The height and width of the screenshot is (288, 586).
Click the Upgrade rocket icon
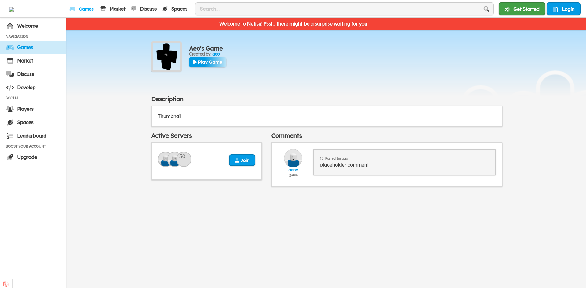point(10,157)
